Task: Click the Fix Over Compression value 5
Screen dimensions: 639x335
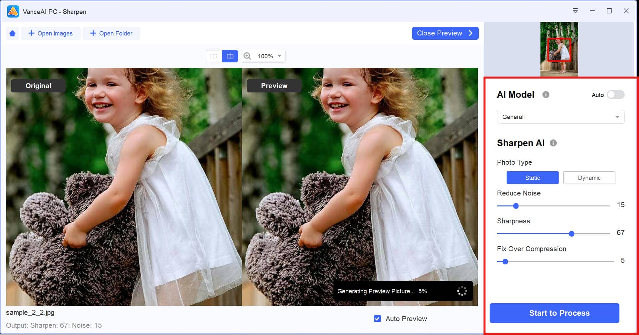Action: (623, 260)
